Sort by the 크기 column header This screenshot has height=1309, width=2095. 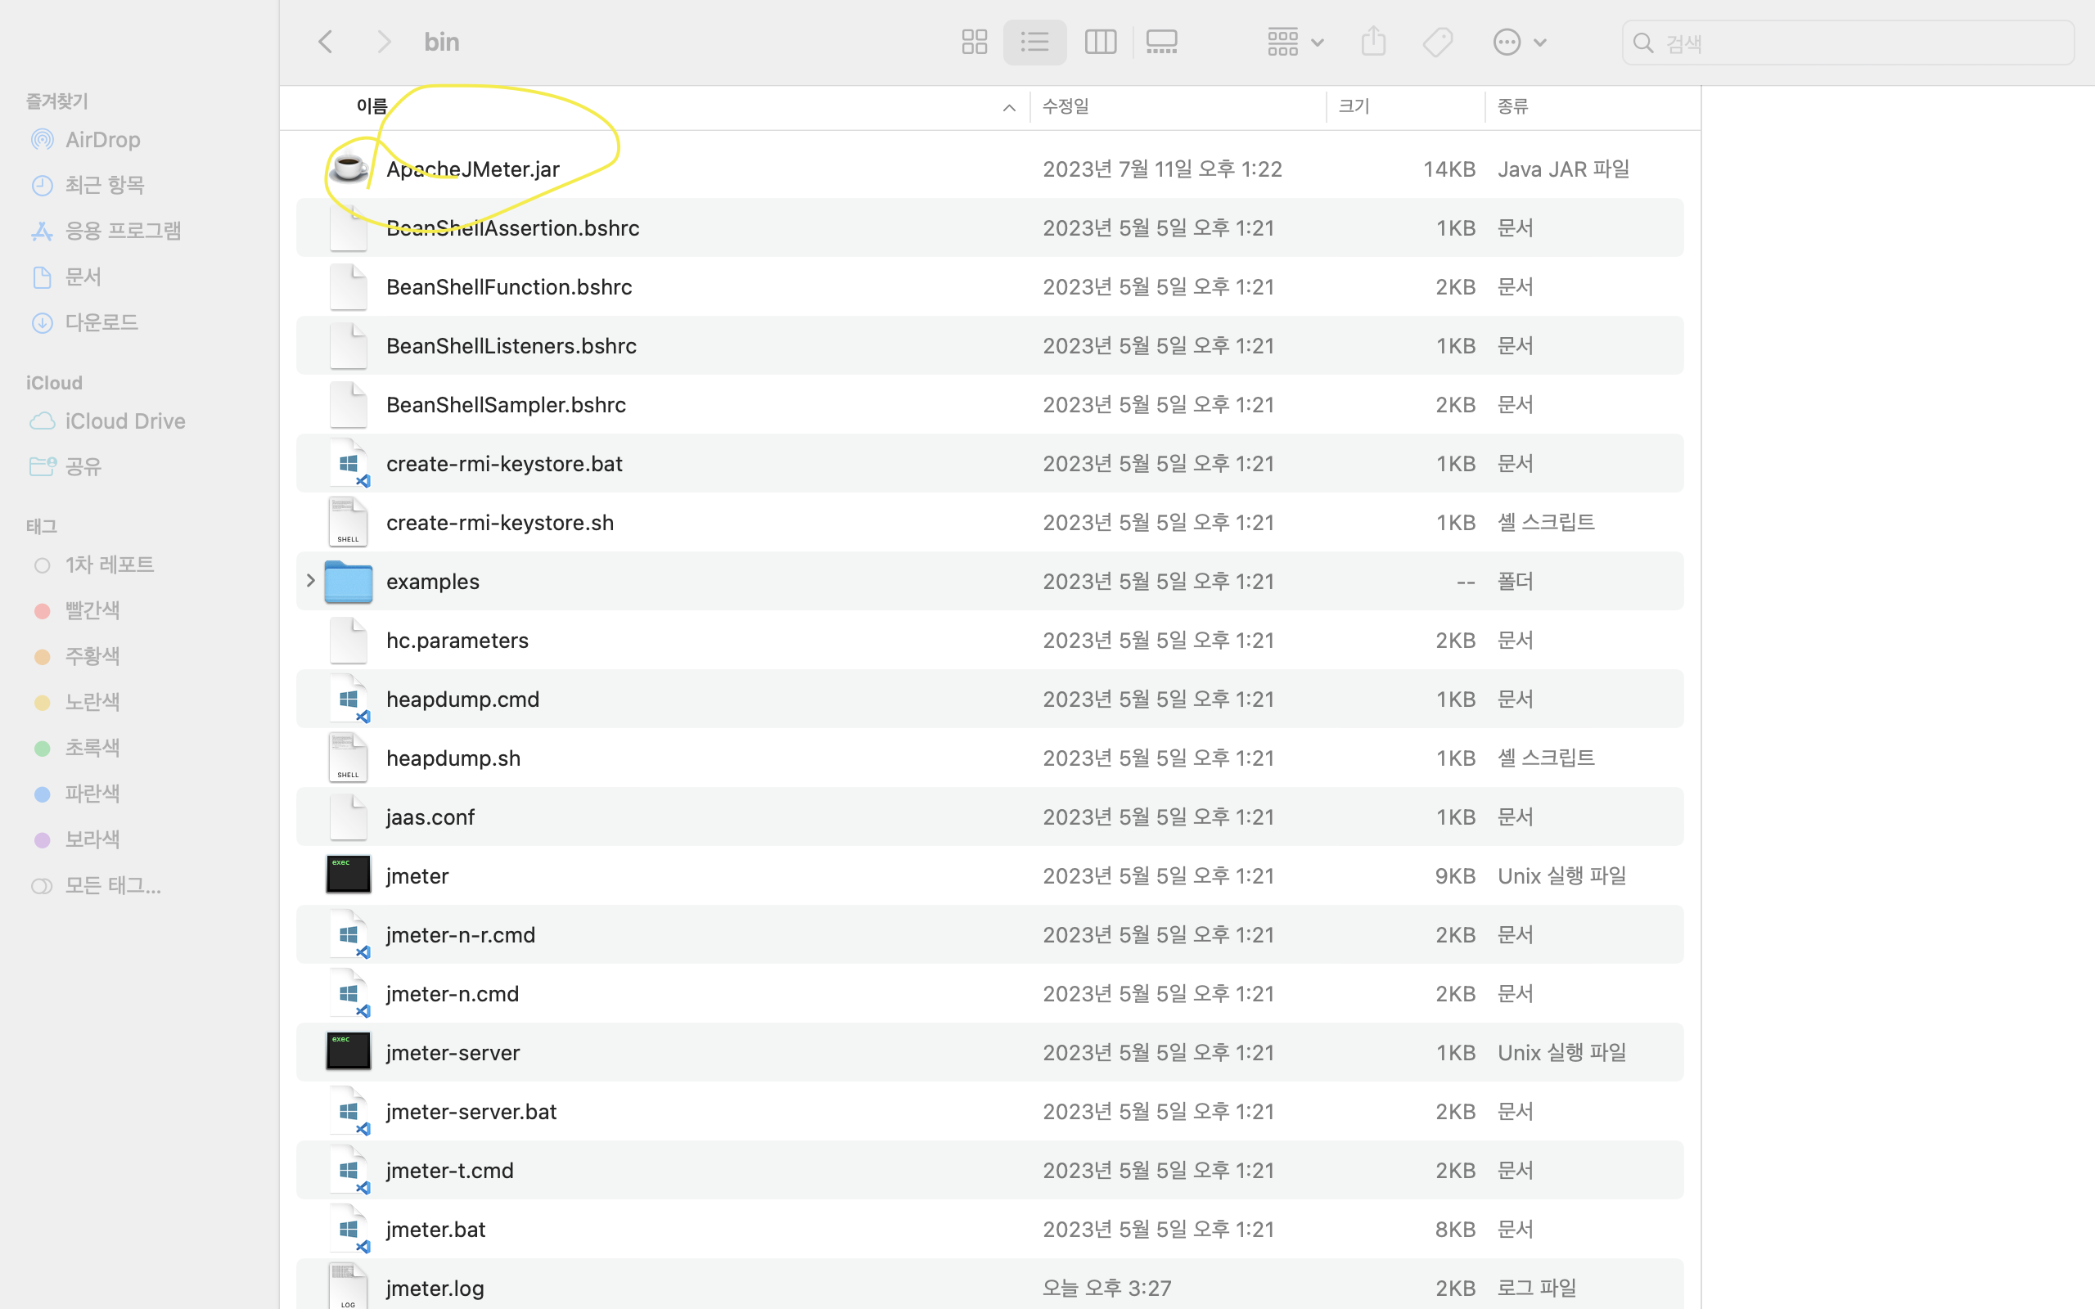1353,106
